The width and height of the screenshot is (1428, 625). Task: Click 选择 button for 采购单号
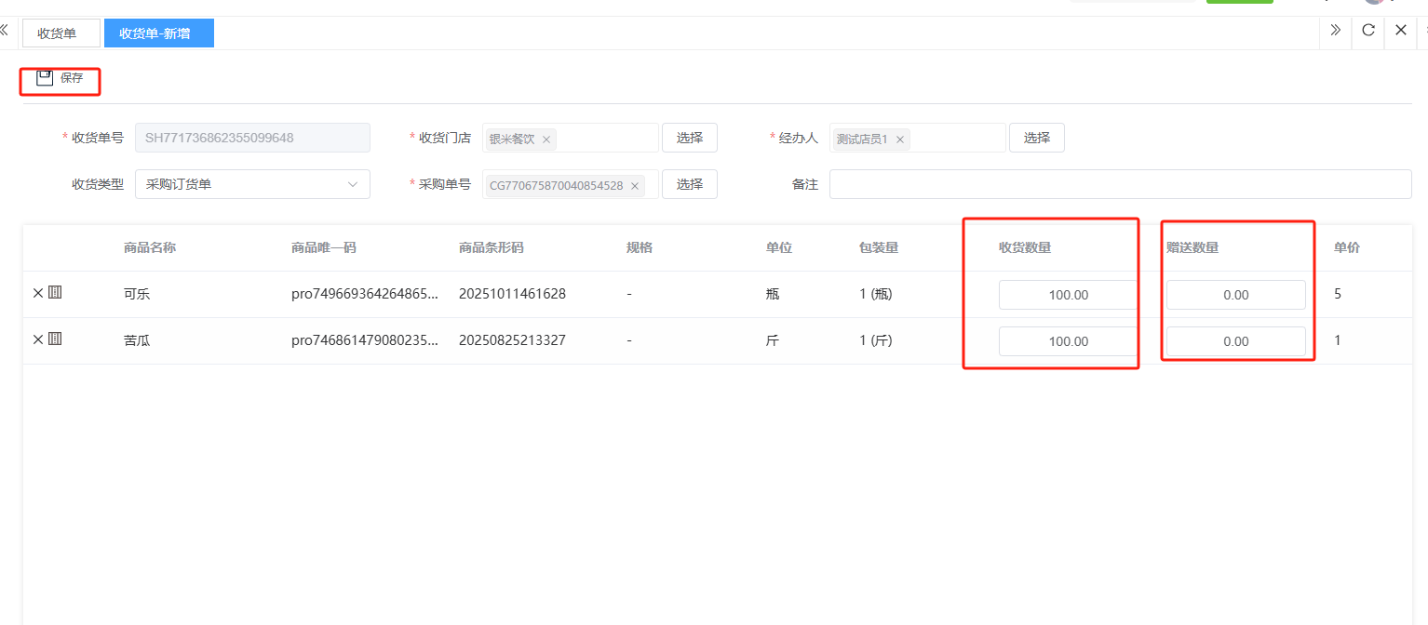point(689,184)
